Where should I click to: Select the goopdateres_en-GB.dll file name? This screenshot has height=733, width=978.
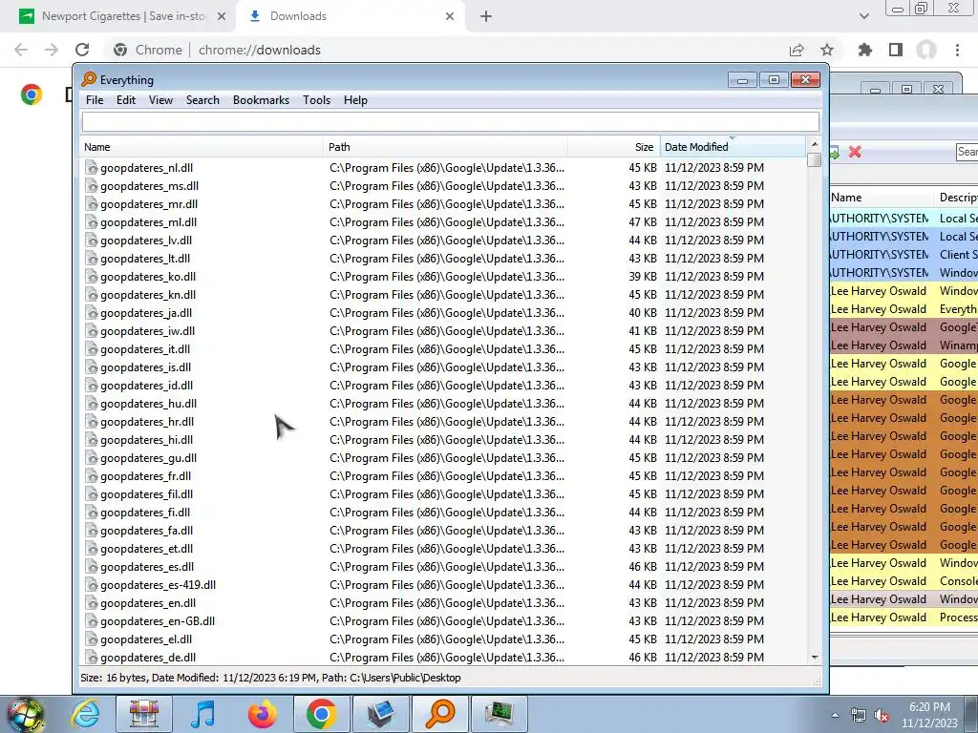point(158,620)
